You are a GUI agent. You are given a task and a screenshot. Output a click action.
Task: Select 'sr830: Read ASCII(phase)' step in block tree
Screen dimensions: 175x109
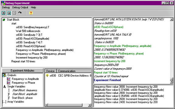31,46
